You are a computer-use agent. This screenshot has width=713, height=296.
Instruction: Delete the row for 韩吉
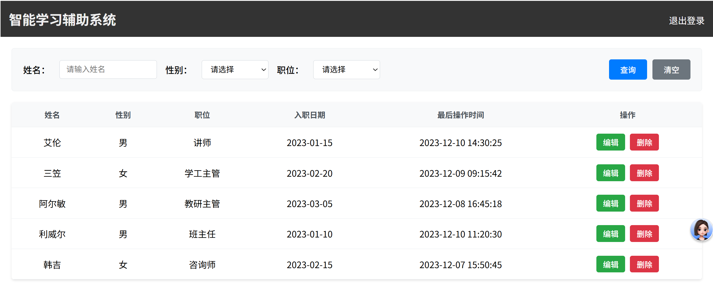click(x=644, y=264)
